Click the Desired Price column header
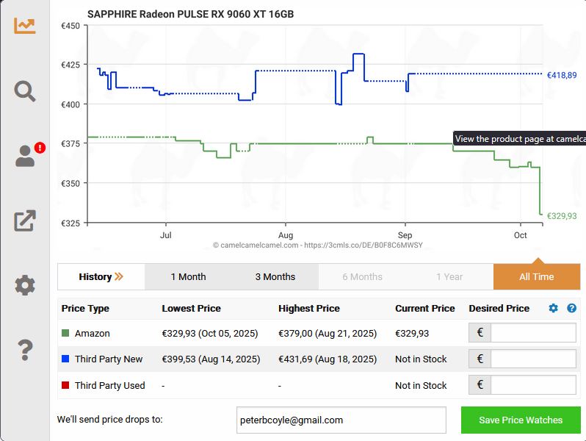This screenshot has height=441, width=586. (x=499, y=308)
